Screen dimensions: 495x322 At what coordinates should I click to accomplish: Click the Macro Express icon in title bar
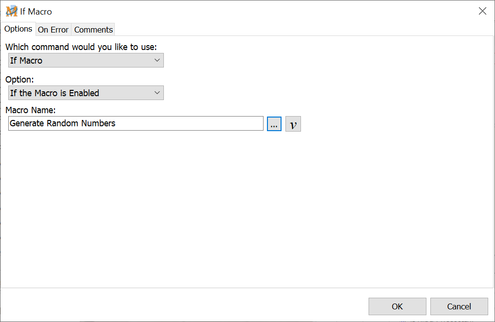(12, 11)
